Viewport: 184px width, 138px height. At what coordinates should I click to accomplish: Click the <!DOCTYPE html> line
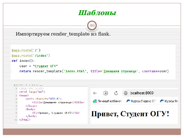[x=31, y=89]
